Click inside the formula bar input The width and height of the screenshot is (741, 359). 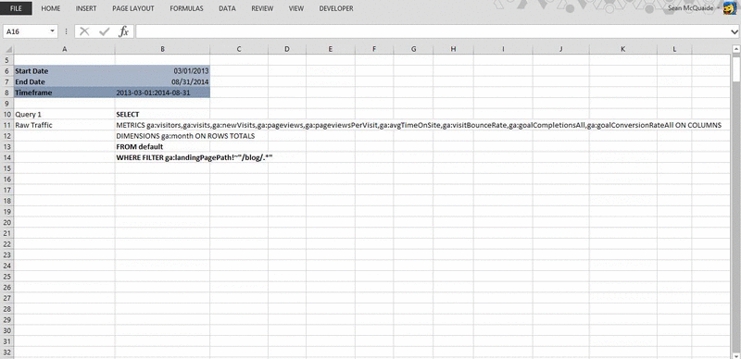click(x=432, y=31)
